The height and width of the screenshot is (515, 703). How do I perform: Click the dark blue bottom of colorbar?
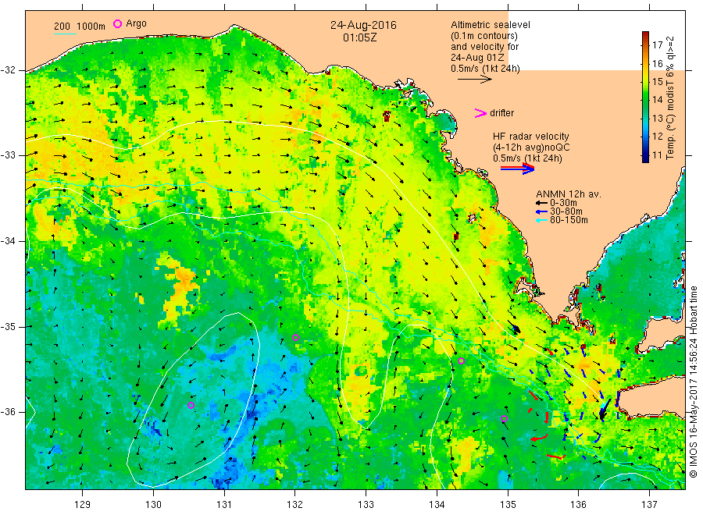click(x=645, y=158)
